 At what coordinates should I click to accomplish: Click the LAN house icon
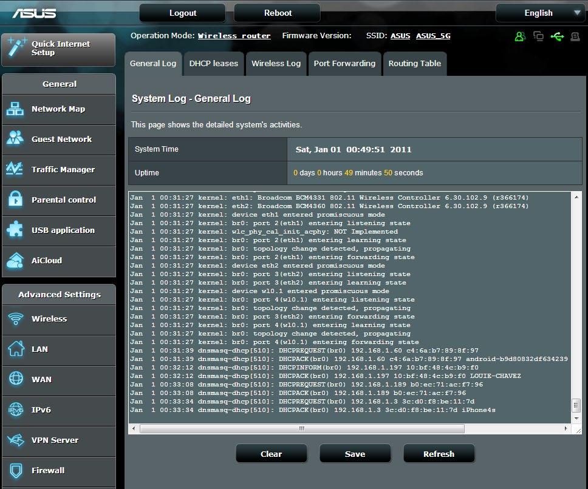point(16,349)
